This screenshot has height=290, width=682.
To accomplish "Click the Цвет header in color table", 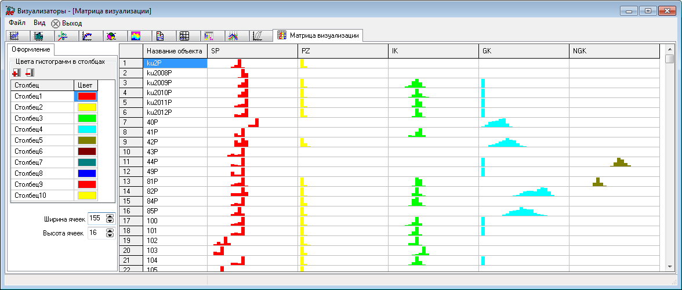I will click(x=86, y=85).
